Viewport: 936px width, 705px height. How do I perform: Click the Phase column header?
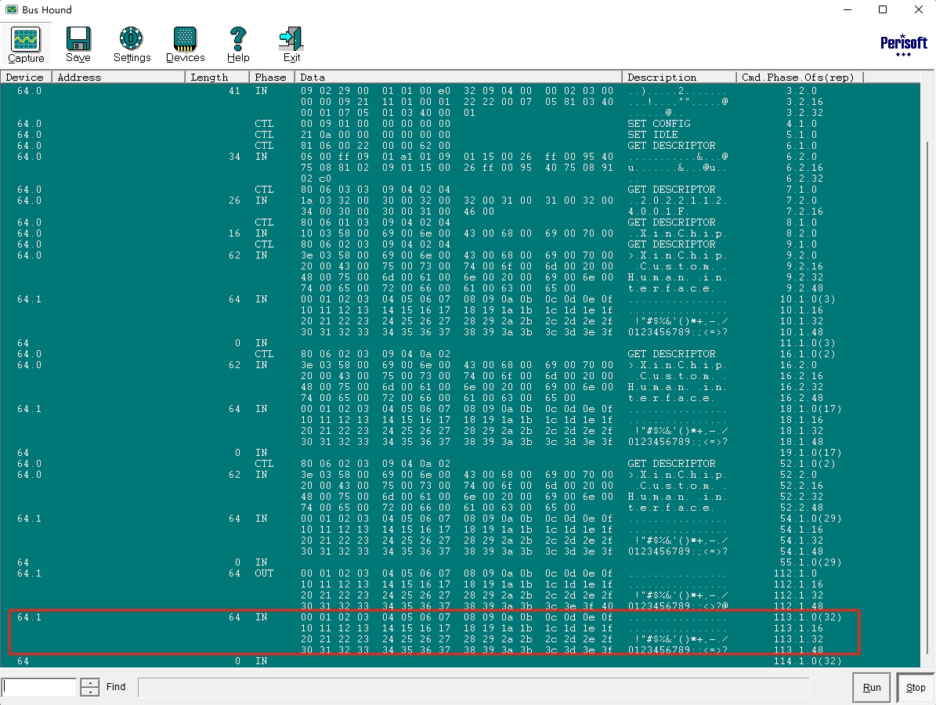(x=272, y=77)
